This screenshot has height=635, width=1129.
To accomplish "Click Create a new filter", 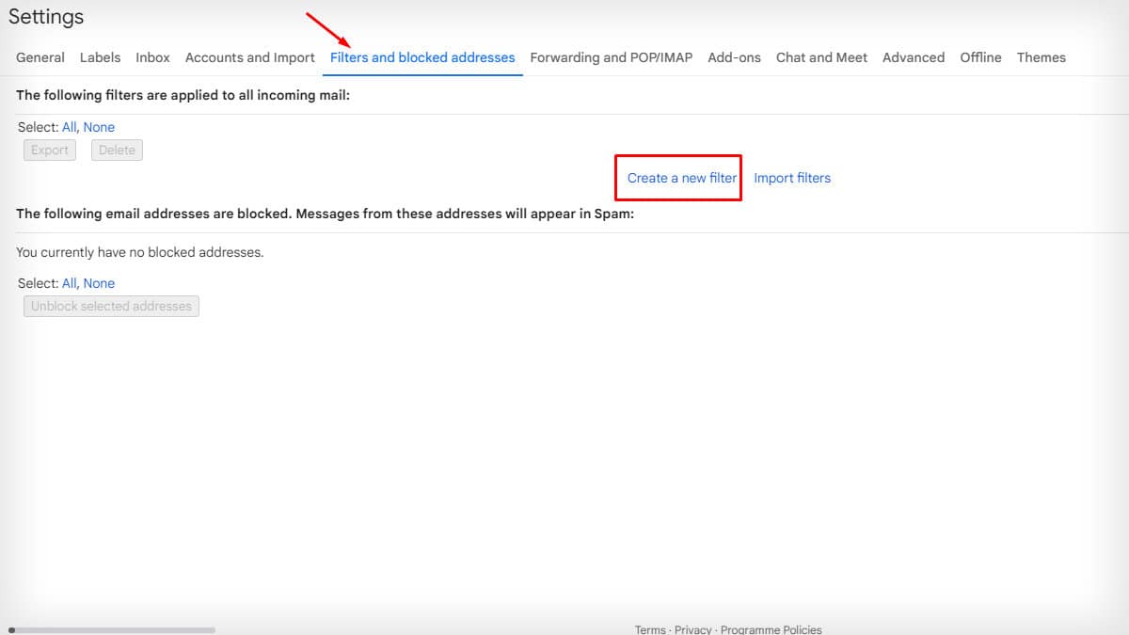I will tap(677, 178).
